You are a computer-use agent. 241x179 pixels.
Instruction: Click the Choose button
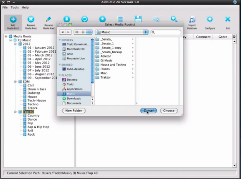[x=169, y=110]
